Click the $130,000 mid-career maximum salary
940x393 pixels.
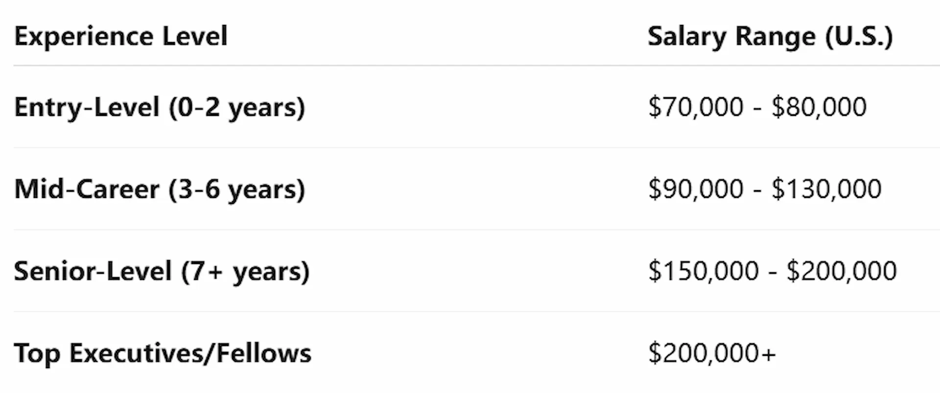(826, 189)
